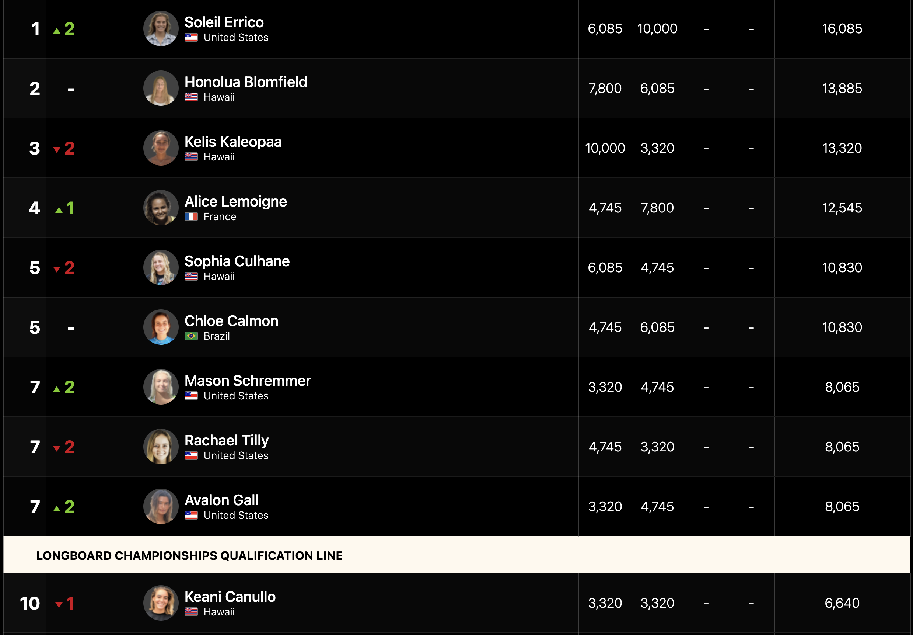
Task: Click the Longboard Championships Qualification Line banner
Action: tap(457, 555)
